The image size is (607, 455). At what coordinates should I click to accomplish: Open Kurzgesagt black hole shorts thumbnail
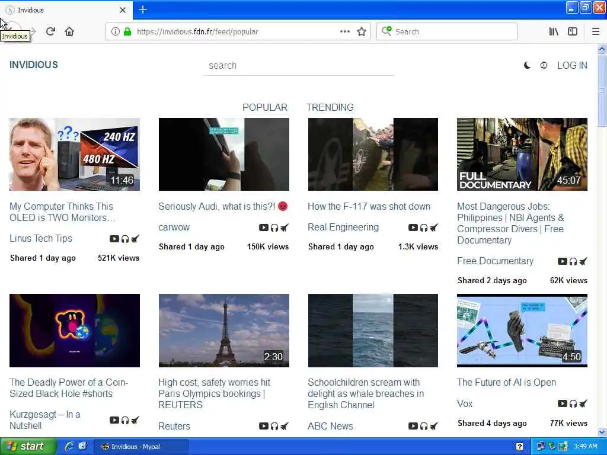coord(74,331)
